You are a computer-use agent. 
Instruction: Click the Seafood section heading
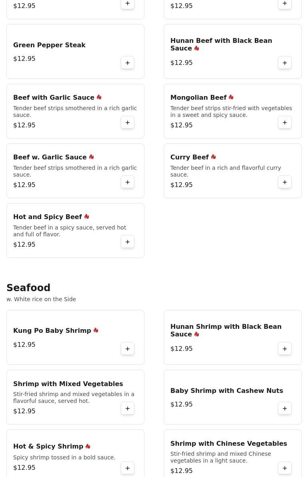pyautogui.click(x=28, y=288)
